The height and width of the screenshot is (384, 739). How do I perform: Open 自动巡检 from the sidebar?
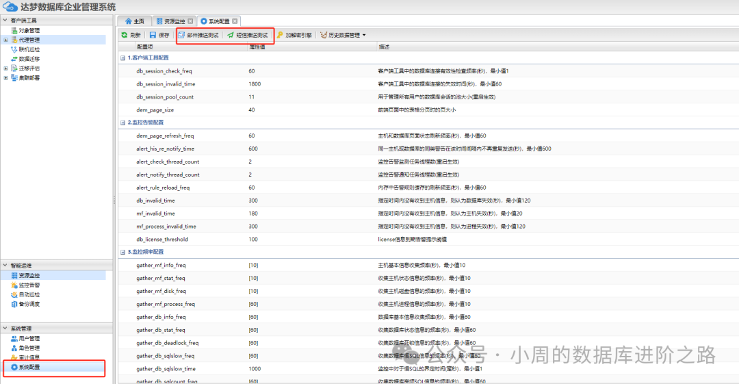(29, 294)
